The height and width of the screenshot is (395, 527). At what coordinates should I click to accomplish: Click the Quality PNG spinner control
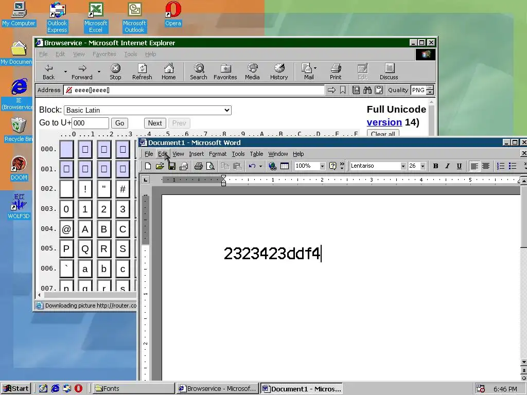click(430, 90)
